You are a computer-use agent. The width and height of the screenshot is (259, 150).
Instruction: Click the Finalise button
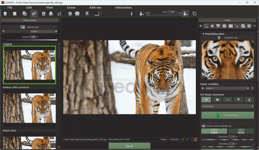(x=227, y=20)
